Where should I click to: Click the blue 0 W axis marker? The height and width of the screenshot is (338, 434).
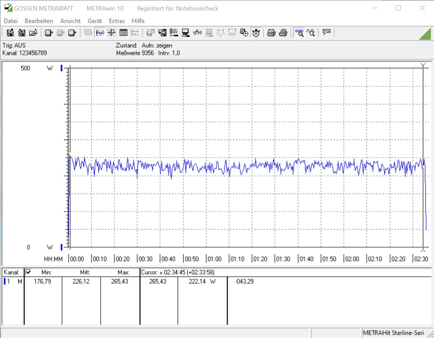[62, 247]
